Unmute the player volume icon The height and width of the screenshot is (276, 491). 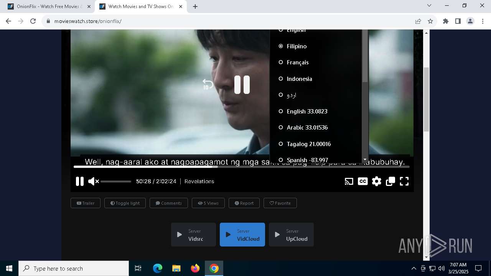click(93, 181)
